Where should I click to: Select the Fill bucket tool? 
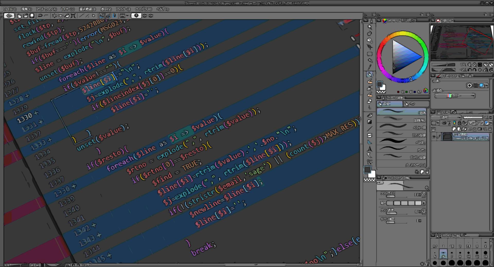(x=370, y=115)
